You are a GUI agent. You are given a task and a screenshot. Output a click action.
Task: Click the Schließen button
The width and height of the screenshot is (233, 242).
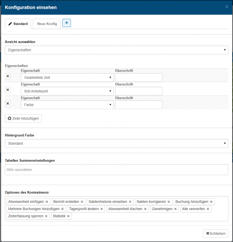tap(216, 234)
